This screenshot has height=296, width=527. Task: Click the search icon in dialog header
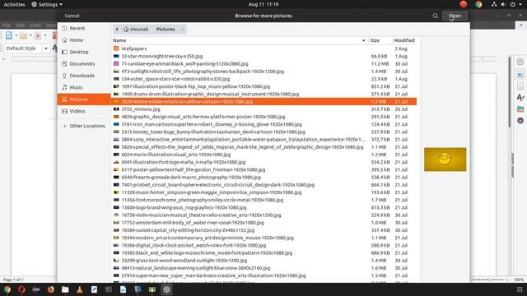[436, 16]
